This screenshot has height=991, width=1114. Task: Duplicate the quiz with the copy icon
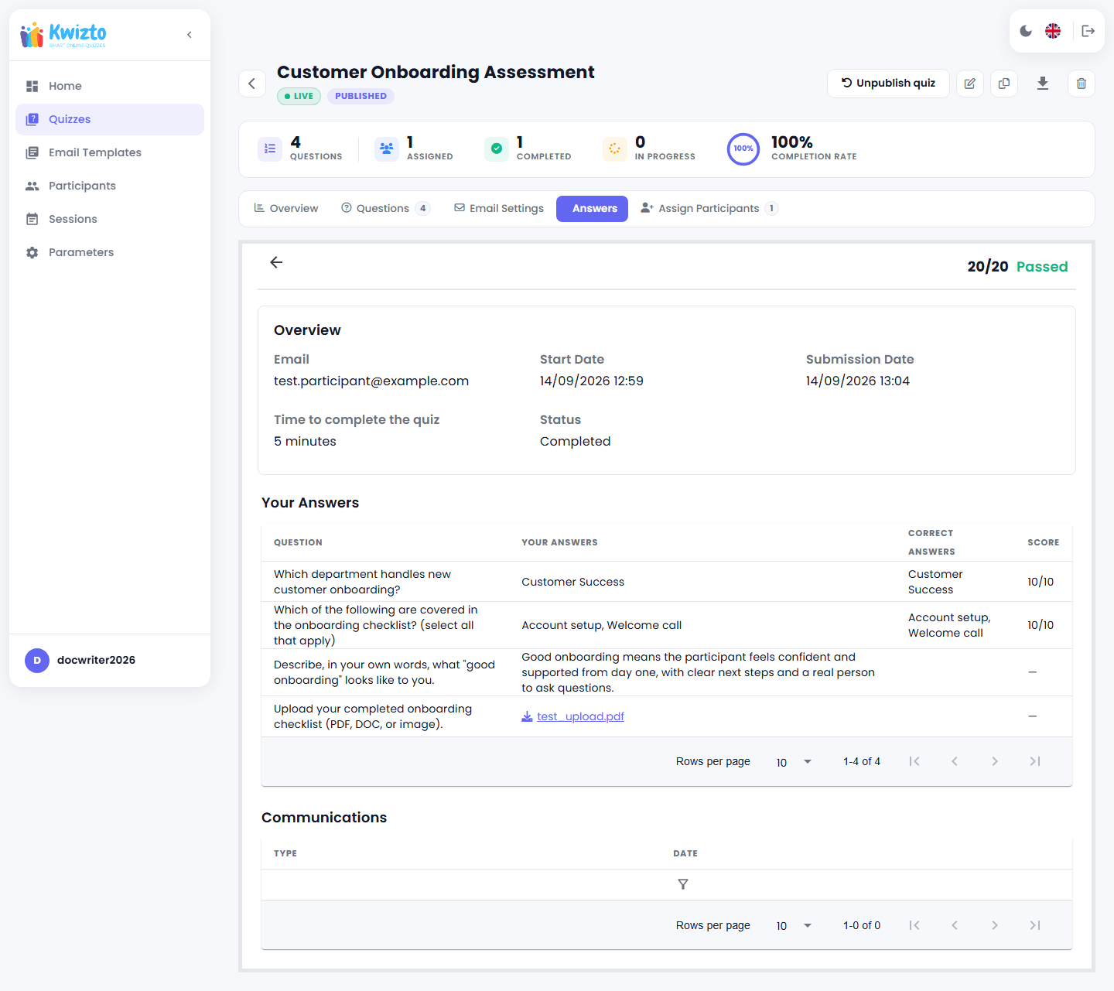click(1004, 84)
